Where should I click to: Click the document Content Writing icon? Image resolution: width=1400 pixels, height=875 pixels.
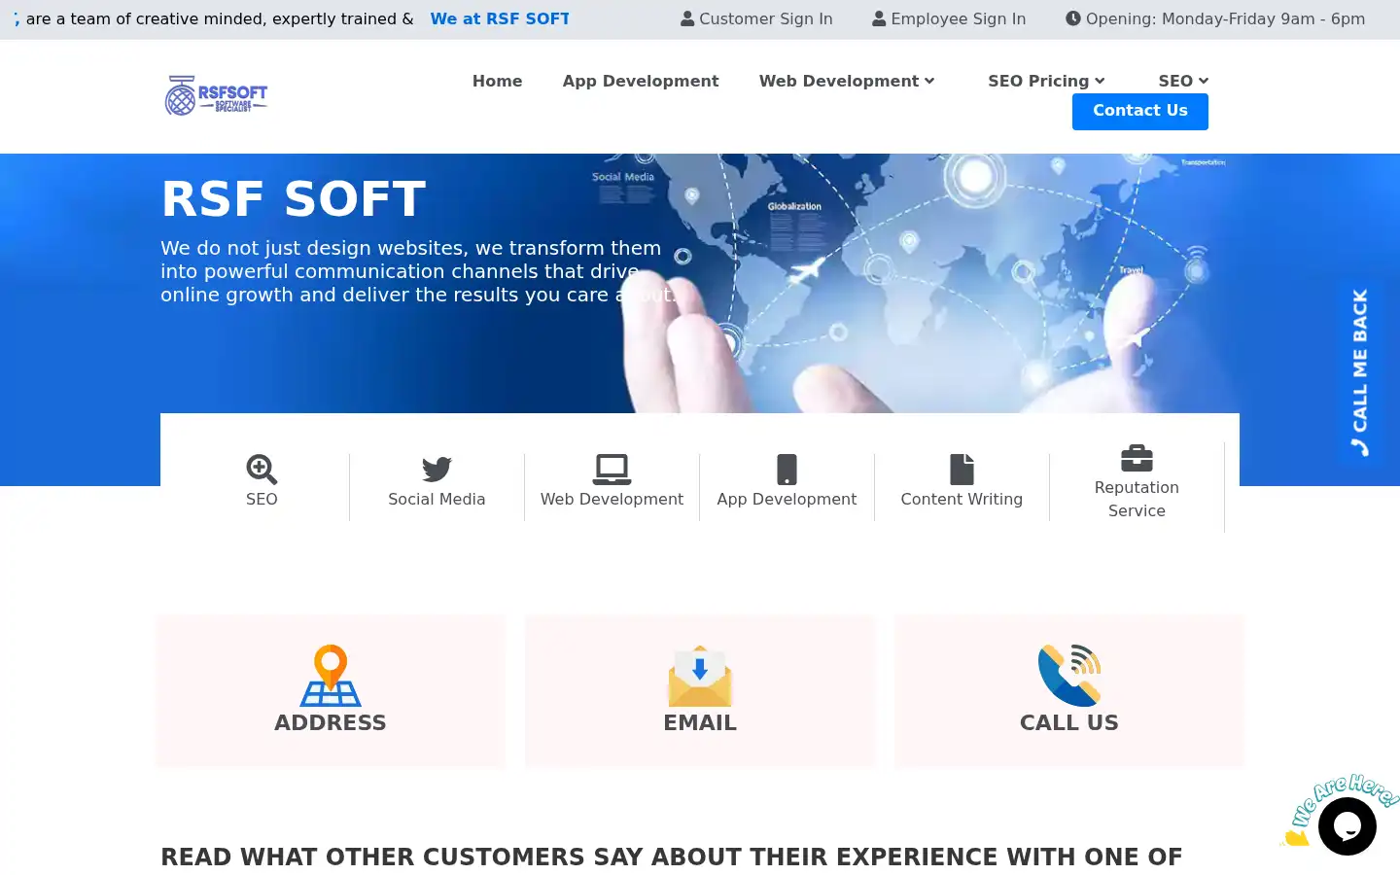[962, 470]
